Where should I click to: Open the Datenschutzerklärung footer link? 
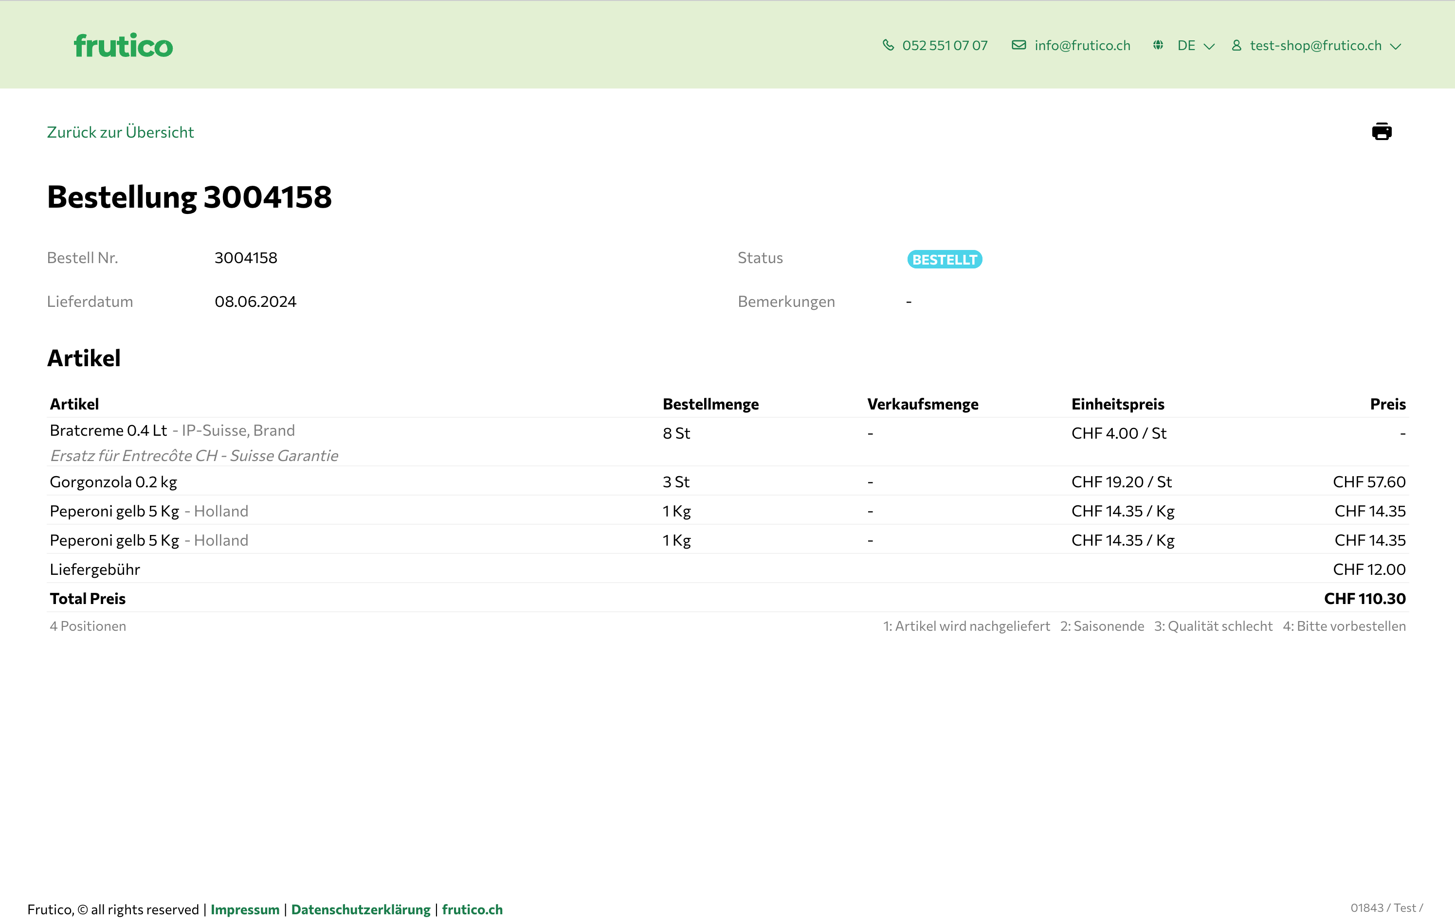click(361, 909)
